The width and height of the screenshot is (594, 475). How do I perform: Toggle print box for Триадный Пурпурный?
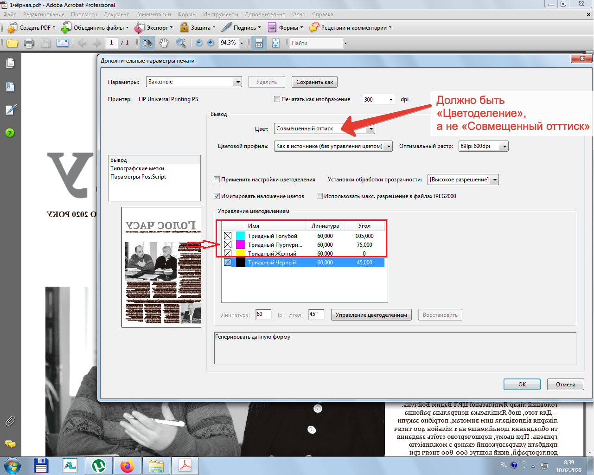coord(228,245)
